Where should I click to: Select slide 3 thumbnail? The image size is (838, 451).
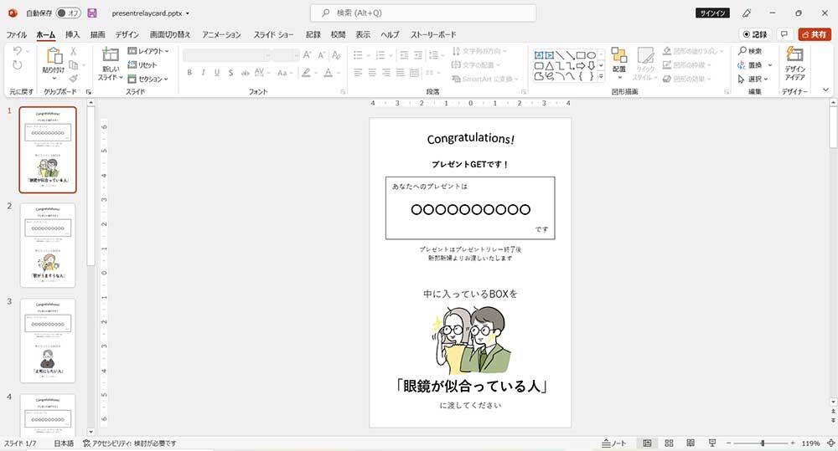point(48,341)
